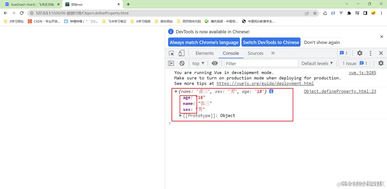This screenshot has width=387, height=189.
Task: Open the top context selector dropdown
Action: coord(198,64)
